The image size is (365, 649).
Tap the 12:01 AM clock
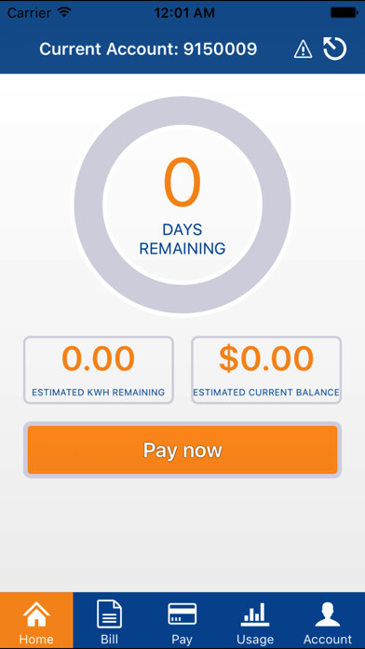coord(184,13)
